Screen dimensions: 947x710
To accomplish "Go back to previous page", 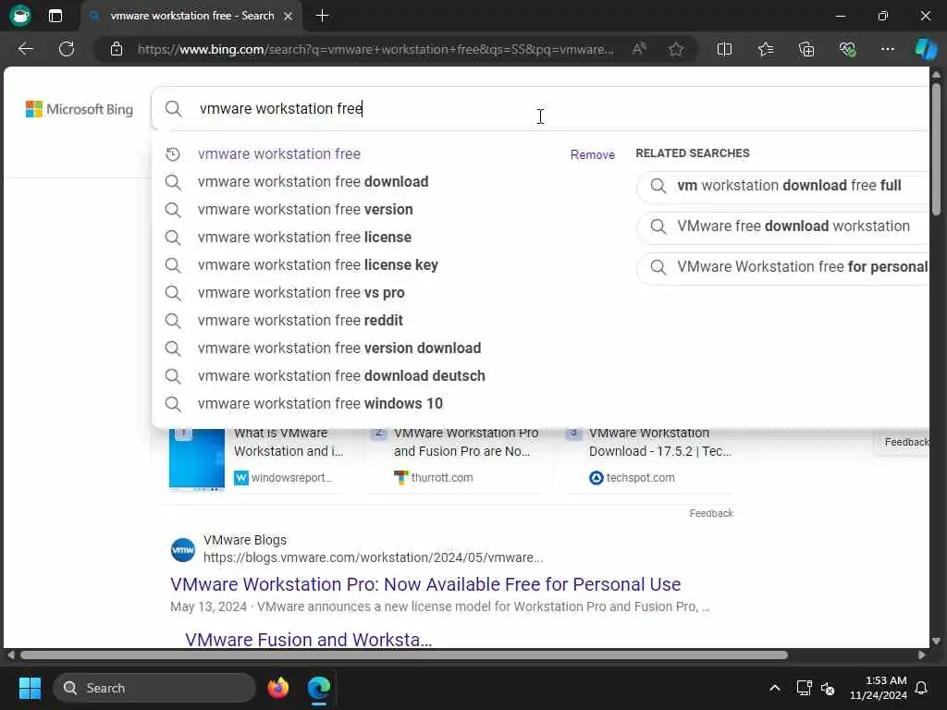I will pos(25,49).
